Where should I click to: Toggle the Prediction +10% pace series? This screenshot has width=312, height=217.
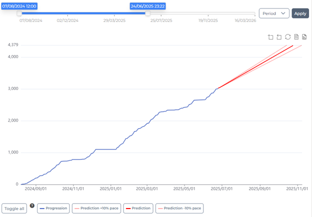click(97, 208)
